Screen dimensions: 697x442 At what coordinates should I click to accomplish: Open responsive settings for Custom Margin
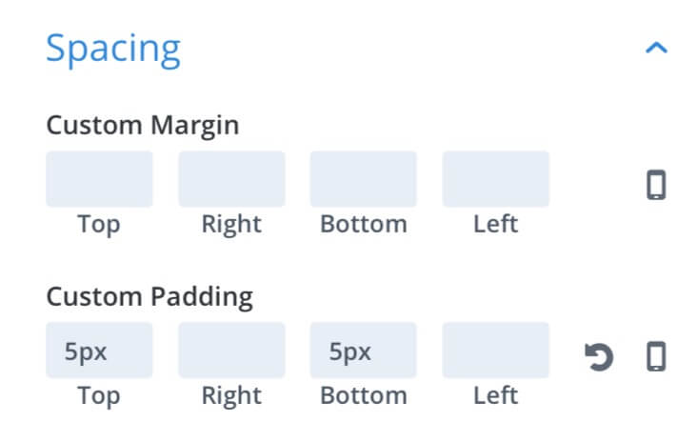point(656,185)
